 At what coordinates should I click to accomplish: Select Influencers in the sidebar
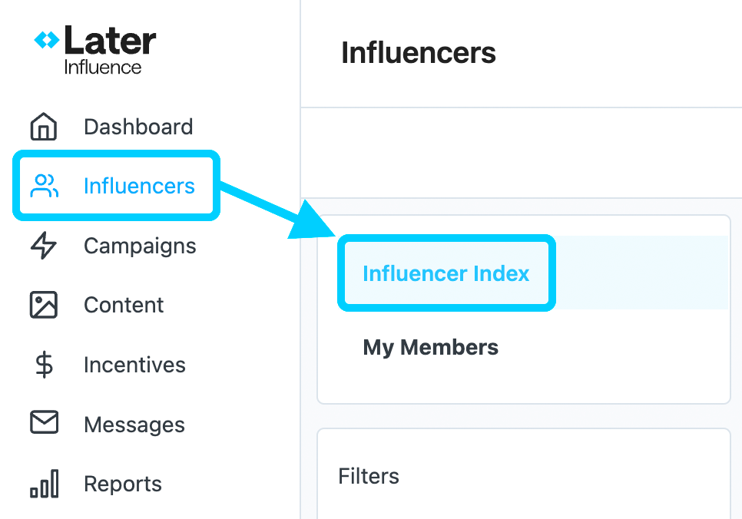pos(139,186)
